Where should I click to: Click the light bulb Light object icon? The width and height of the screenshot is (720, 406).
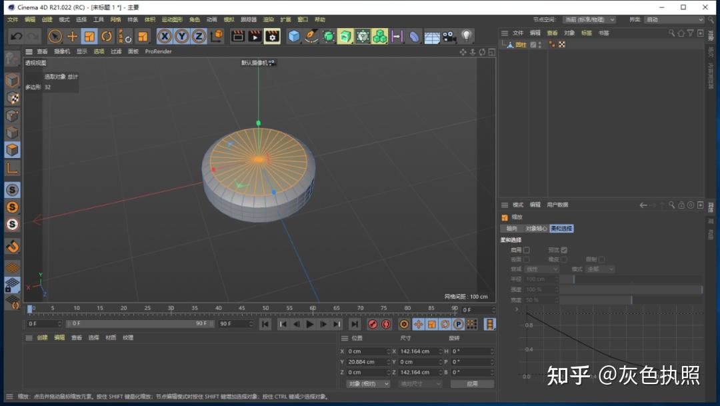[x=467, y=36]
